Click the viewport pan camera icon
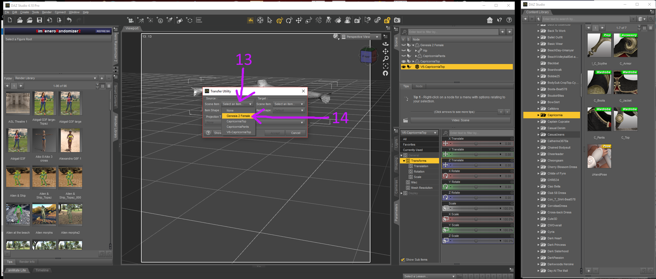The width and height of the screenshot is (656, 279). tap(386, 51)
